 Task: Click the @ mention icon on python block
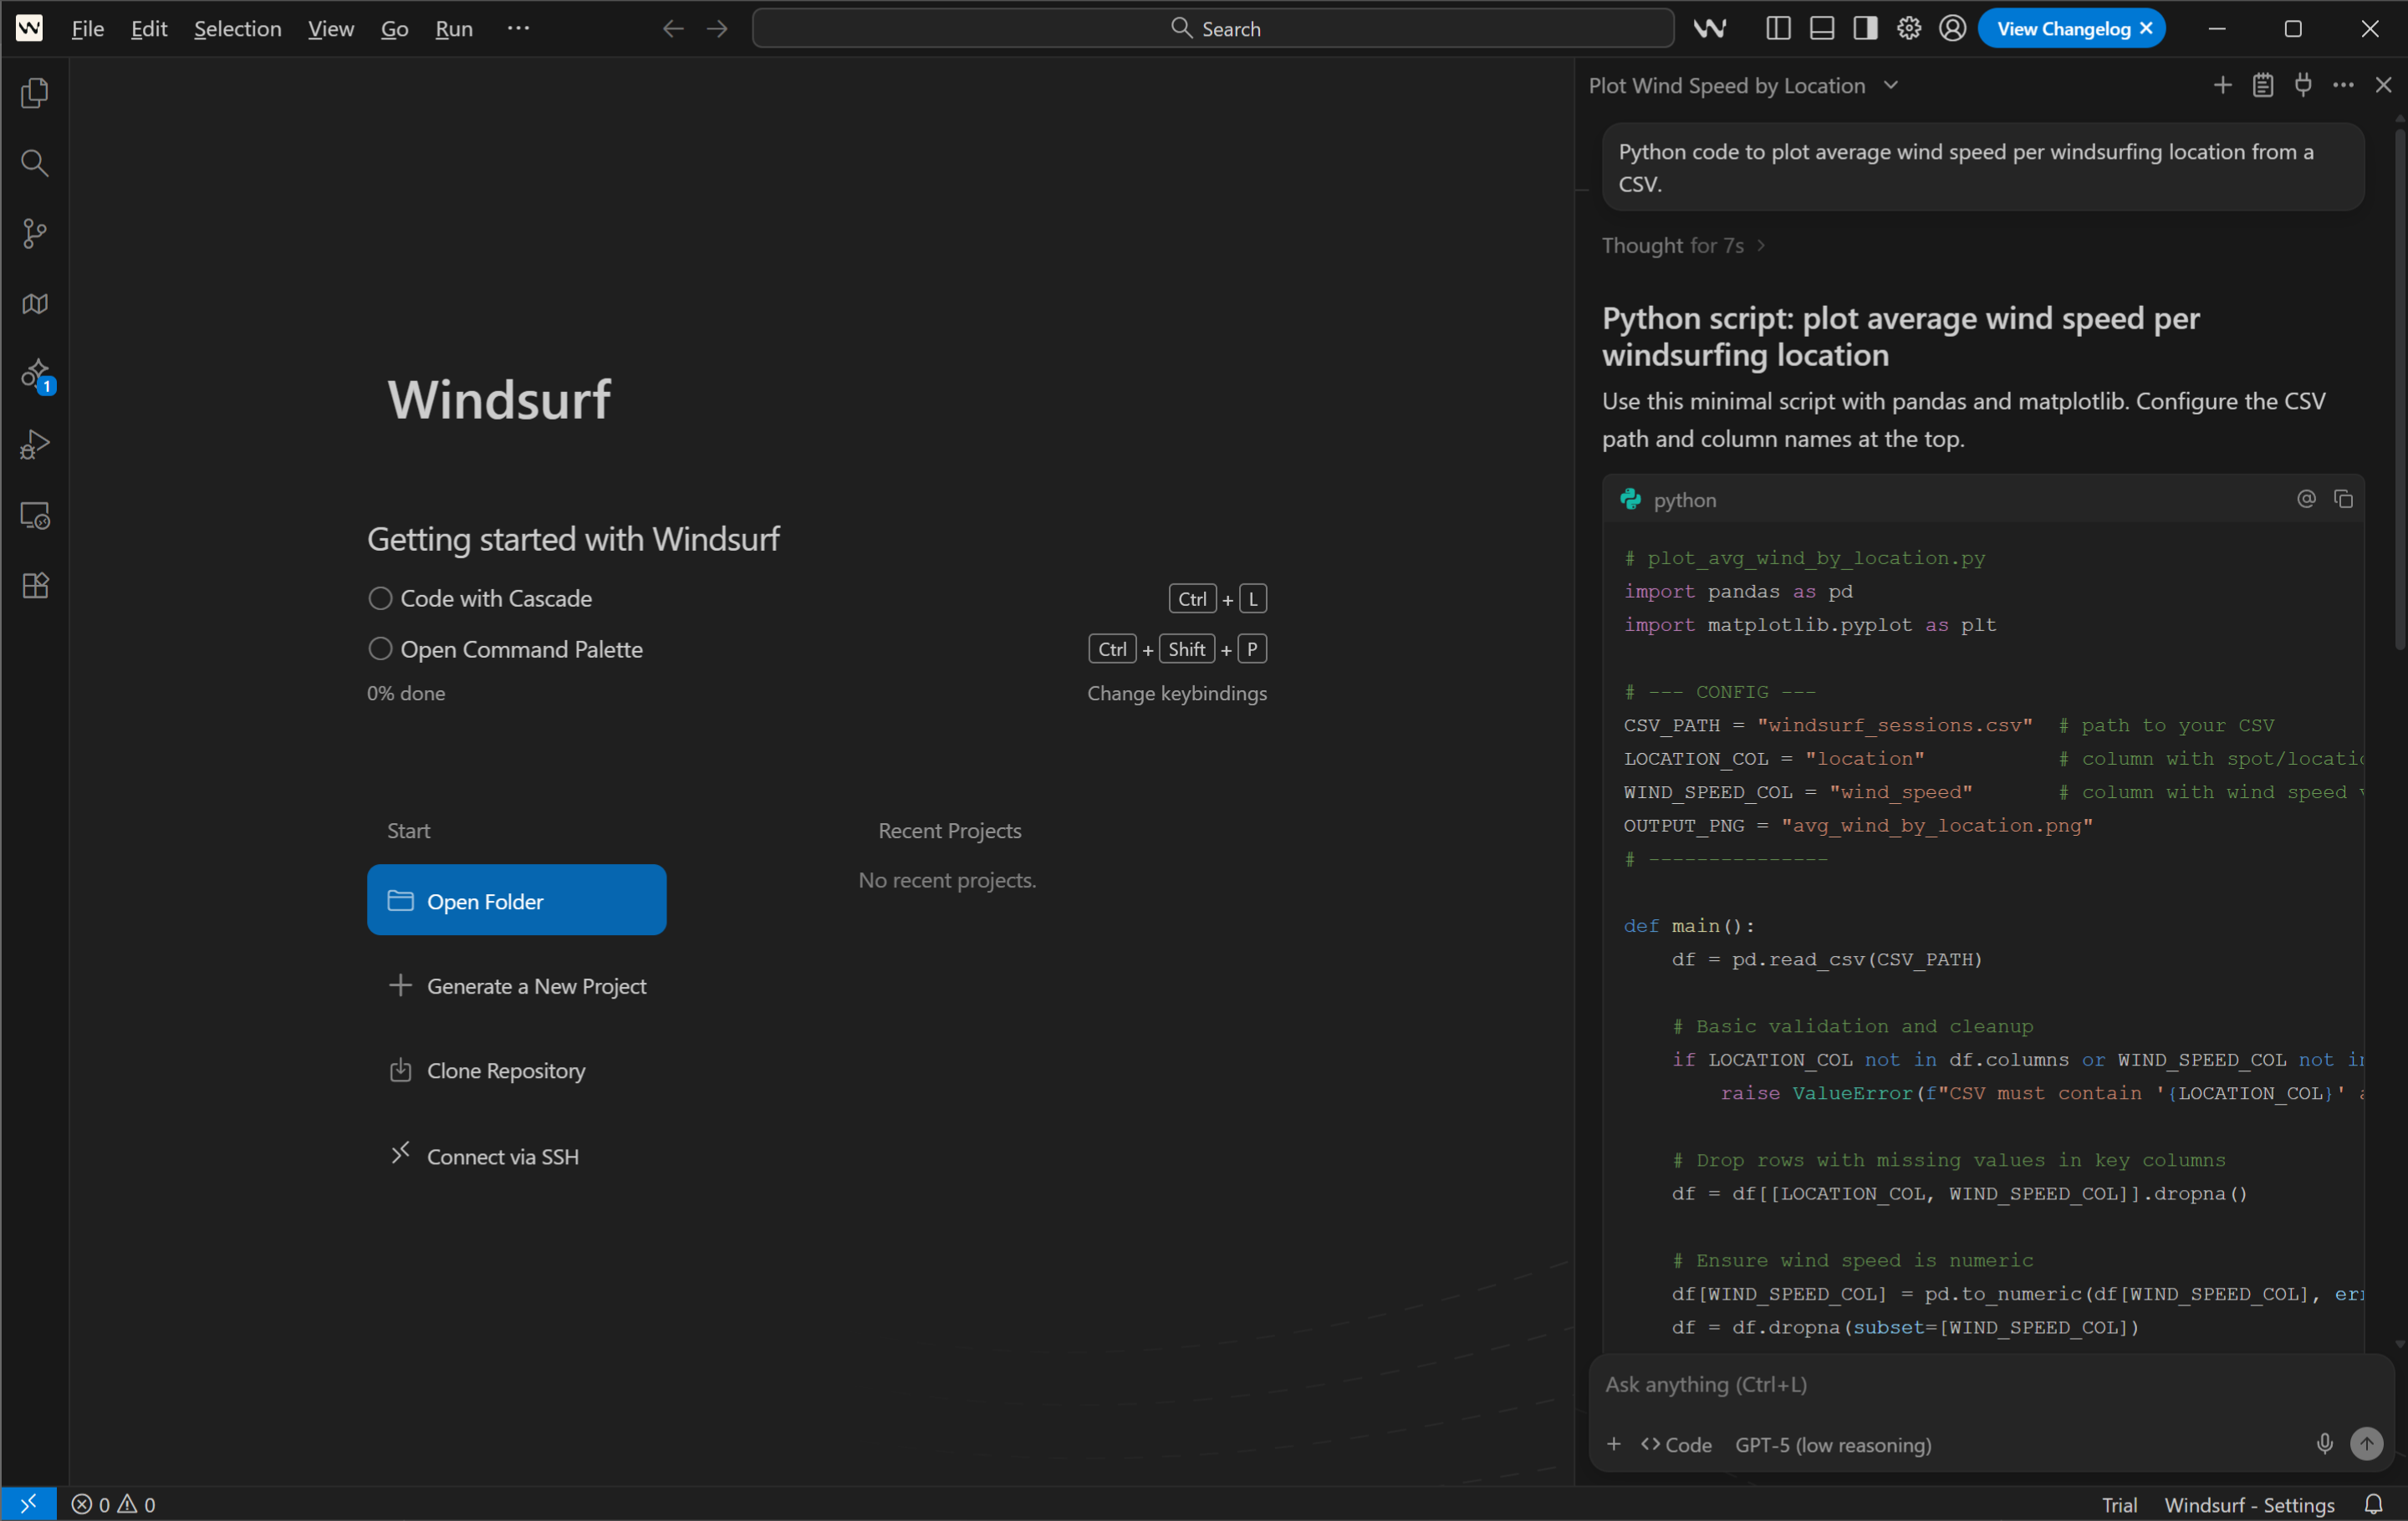[x=2306, y=499]
